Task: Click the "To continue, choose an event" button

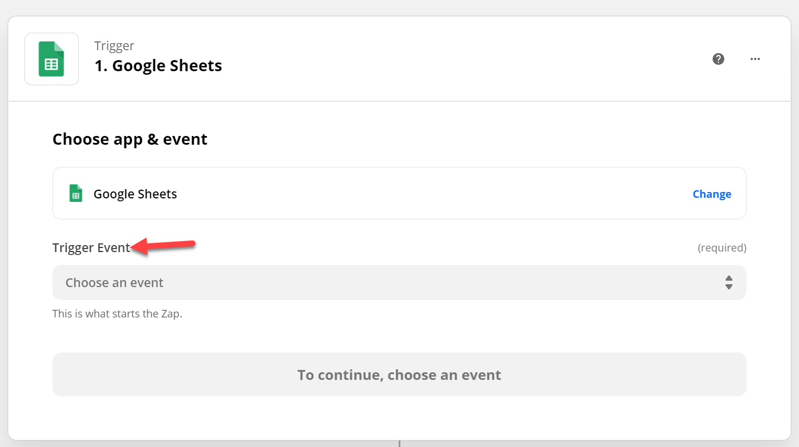Action: (399, 375)
